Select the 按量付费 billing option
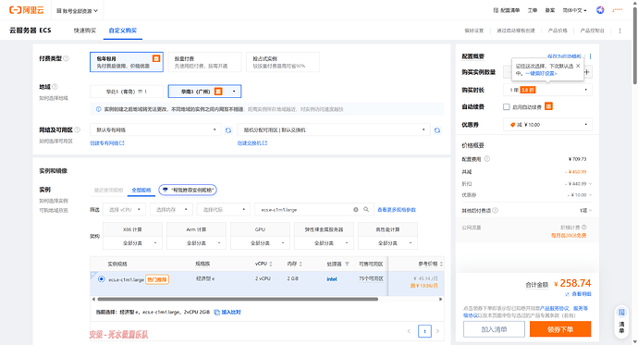638x345 pixels. [204, 62]
